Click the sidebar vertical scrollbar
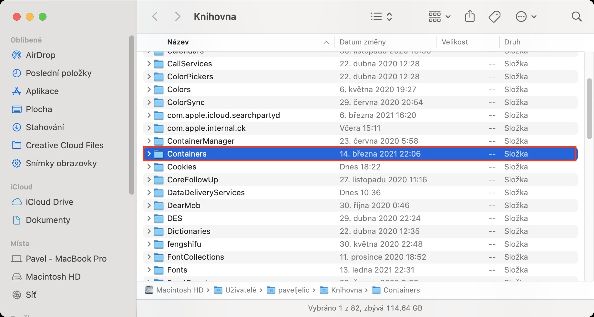The image size is (594, 317). pos(131,115)
